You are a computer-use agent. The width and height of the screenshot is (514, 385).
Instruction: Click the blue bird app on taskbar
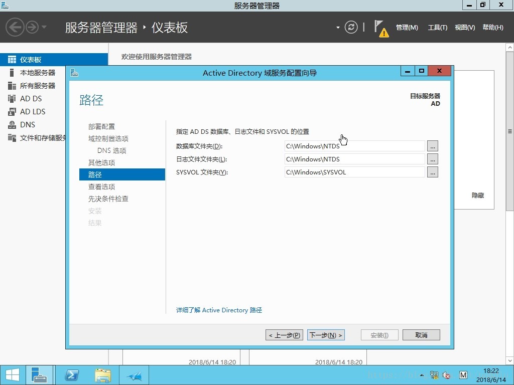coord(134,375)
